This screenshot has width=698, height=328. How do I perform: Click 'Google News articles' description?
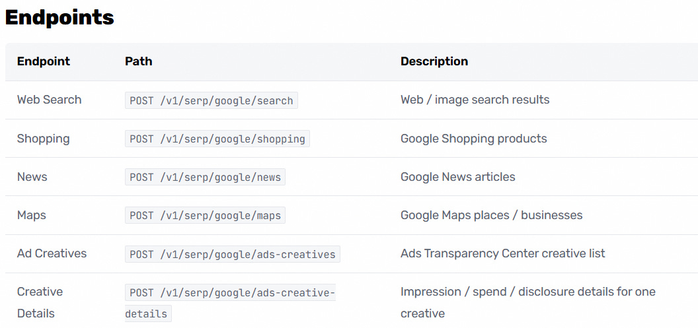click(457, 177)
